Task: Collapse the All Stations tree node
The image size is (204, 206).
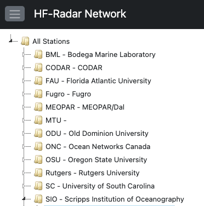Action: pyautogui.click(x=10, y=41)
